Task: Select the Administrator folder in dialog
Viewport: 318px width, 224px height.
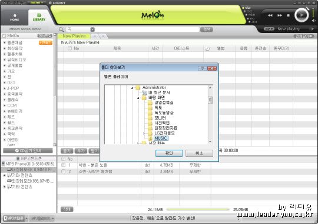Action: 154,87
